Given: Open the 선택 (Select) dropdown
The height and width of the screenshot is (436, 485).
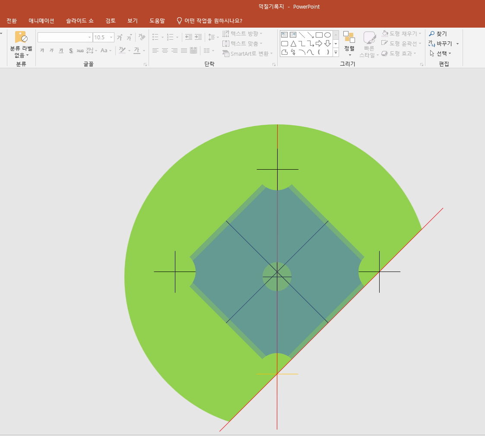Looking at the screenshot, I should pos(441,54).
